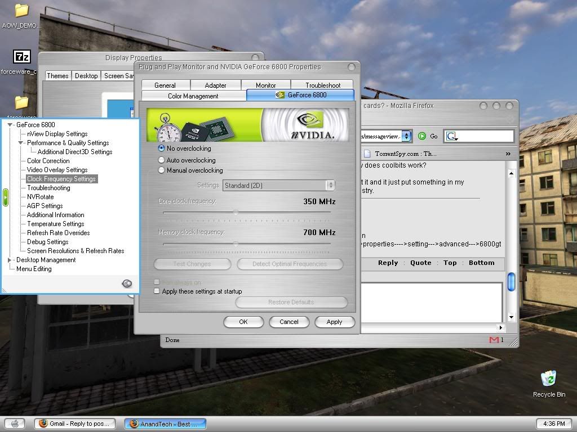Click the TorrentSpy.com bookmark page icon
This screenshot has width=577, height=432.
click(367, 154)
